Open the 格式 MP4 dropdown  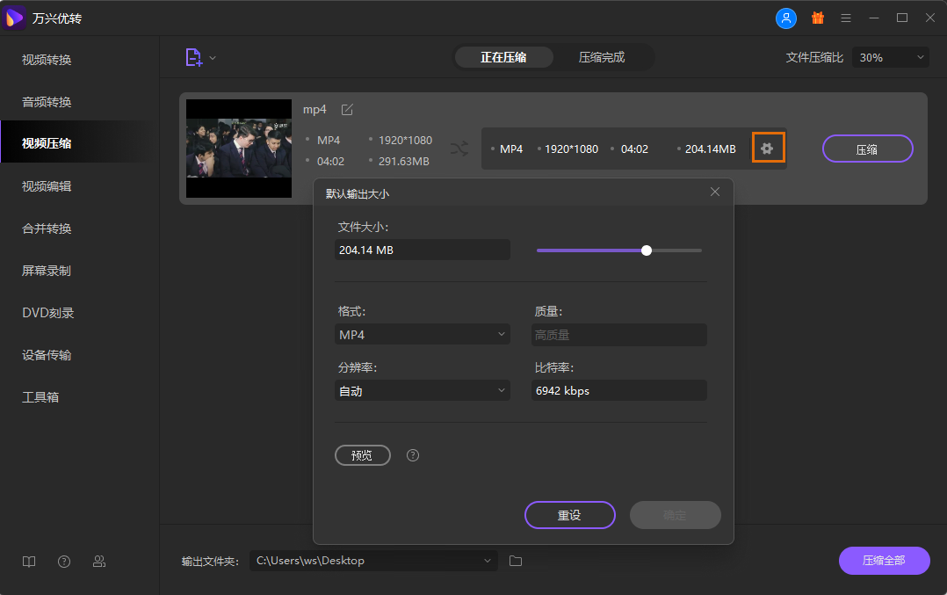click(x=422, y=335)
